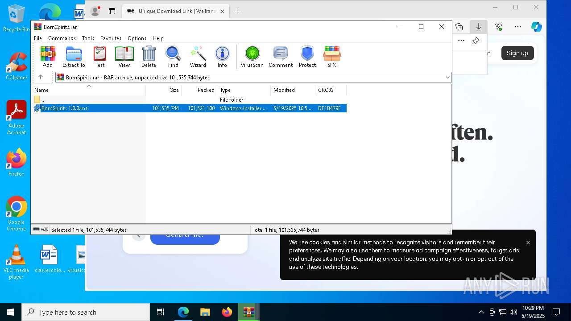The image size is (571, 321).
Task: Select the Unique Download Link tab
Action: 176,11
